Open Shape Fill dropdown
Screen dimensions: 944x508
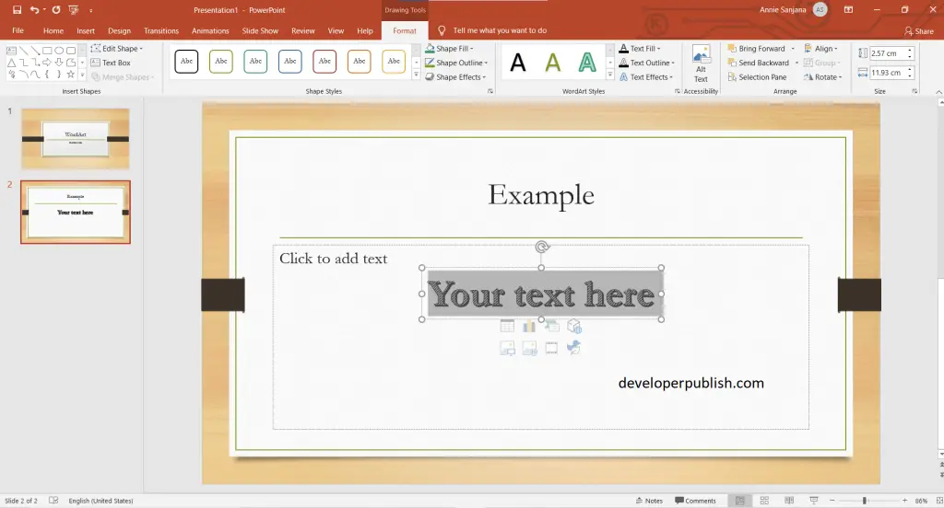tap(449, 48)
